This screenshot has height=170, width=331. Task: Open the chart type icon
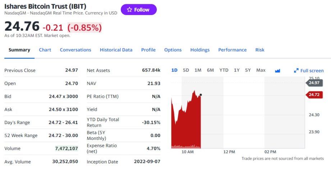point(277,71)
